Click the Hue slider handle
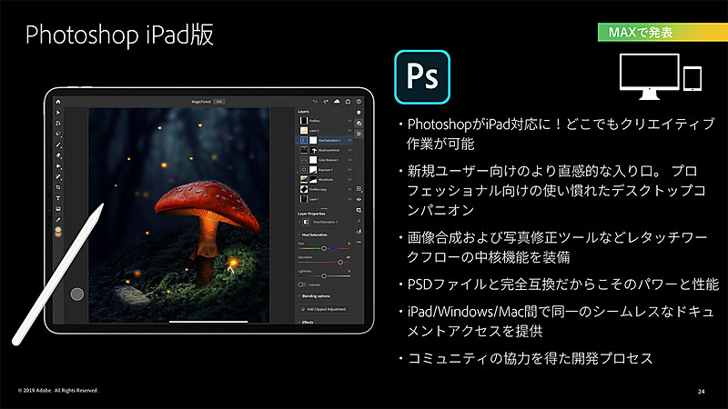The image size is (728, 409). tap(324, 248)
